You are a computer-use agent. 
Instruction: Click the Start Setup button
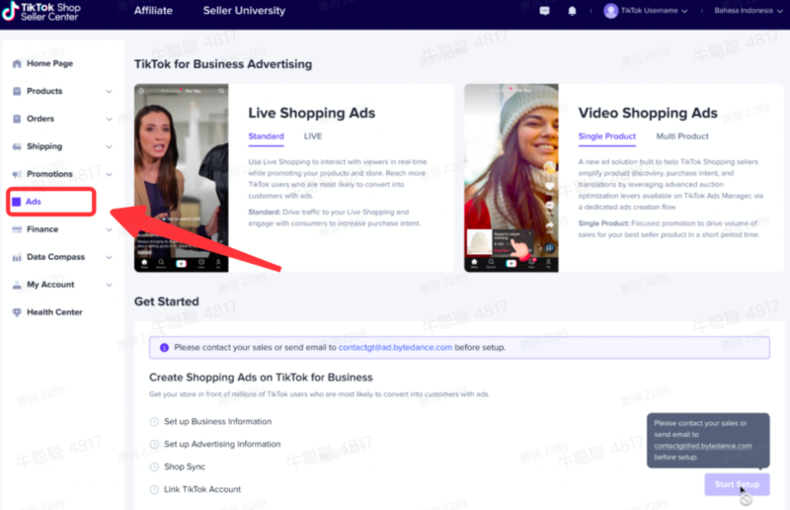(737, 484)
